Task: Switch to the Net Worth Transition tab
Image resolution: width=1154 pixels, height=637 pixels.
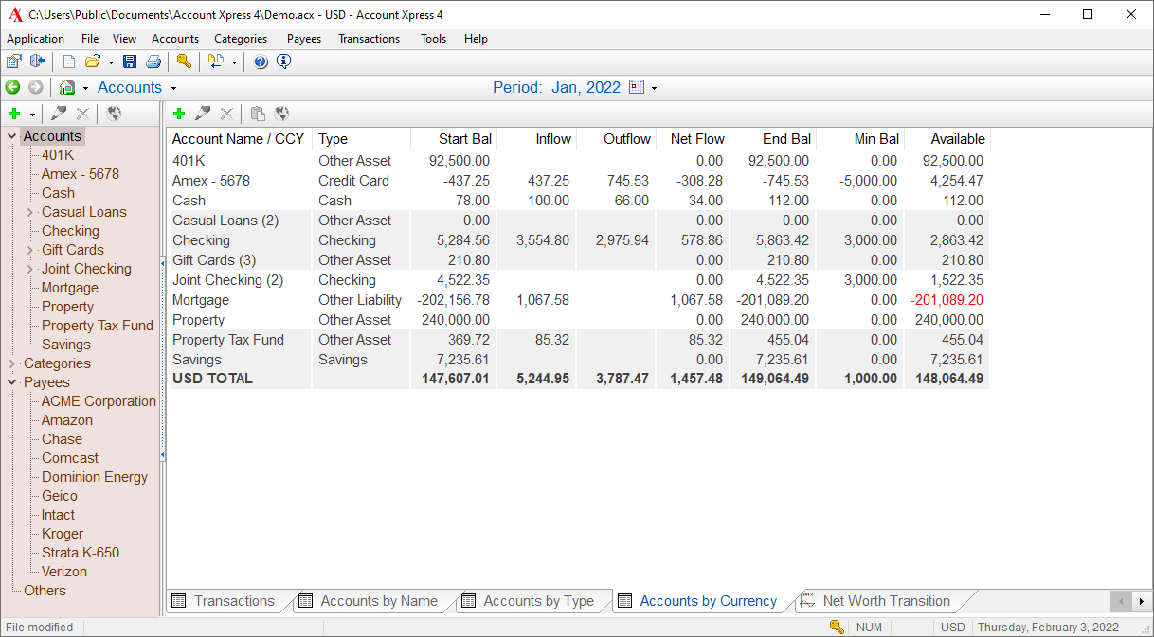Action: (885, 601)
